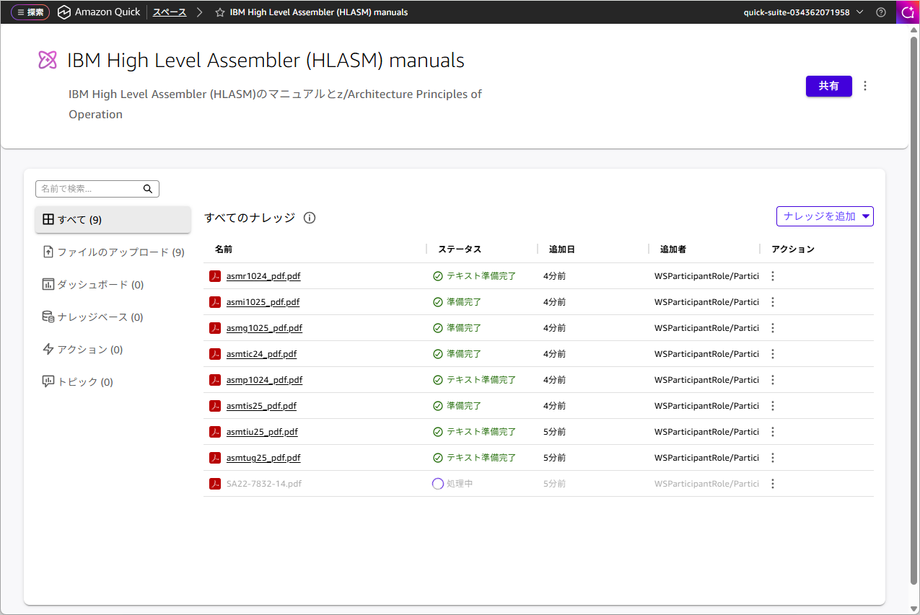Click the ステータス column header

click(x=460, y=249)
